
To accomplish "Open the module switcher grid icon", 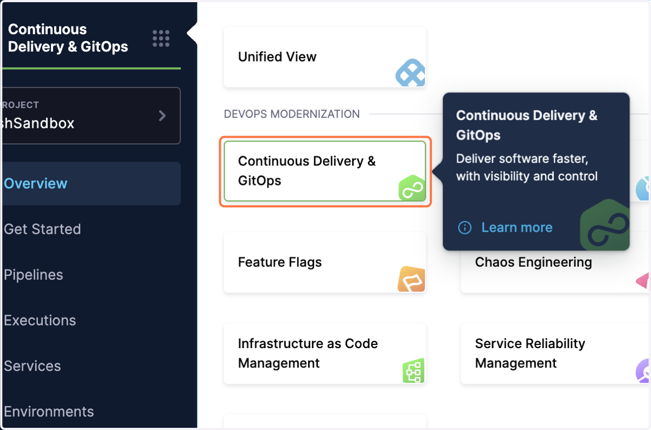I will tap(161, 38).
